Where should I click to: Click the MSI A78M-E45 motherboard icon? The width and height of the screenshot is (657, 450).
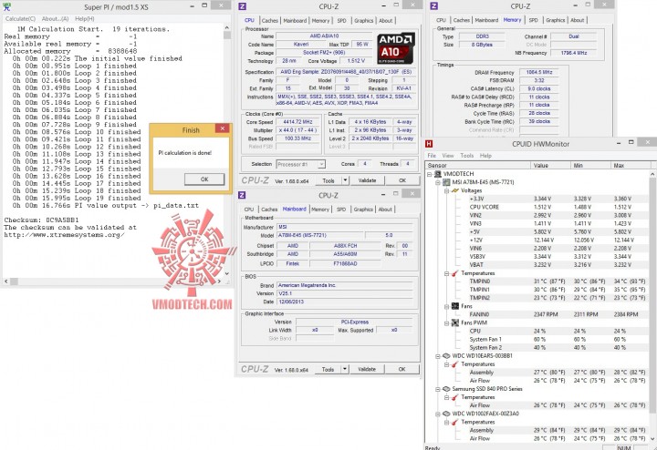[446, 182]
